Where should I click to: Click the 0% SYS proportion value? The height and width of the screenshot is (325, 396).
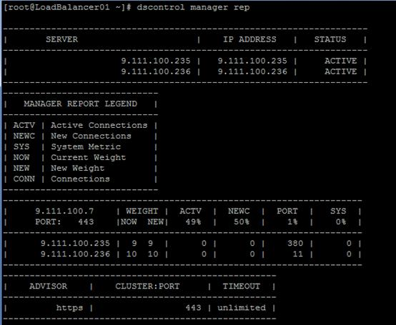click(341, 222)
